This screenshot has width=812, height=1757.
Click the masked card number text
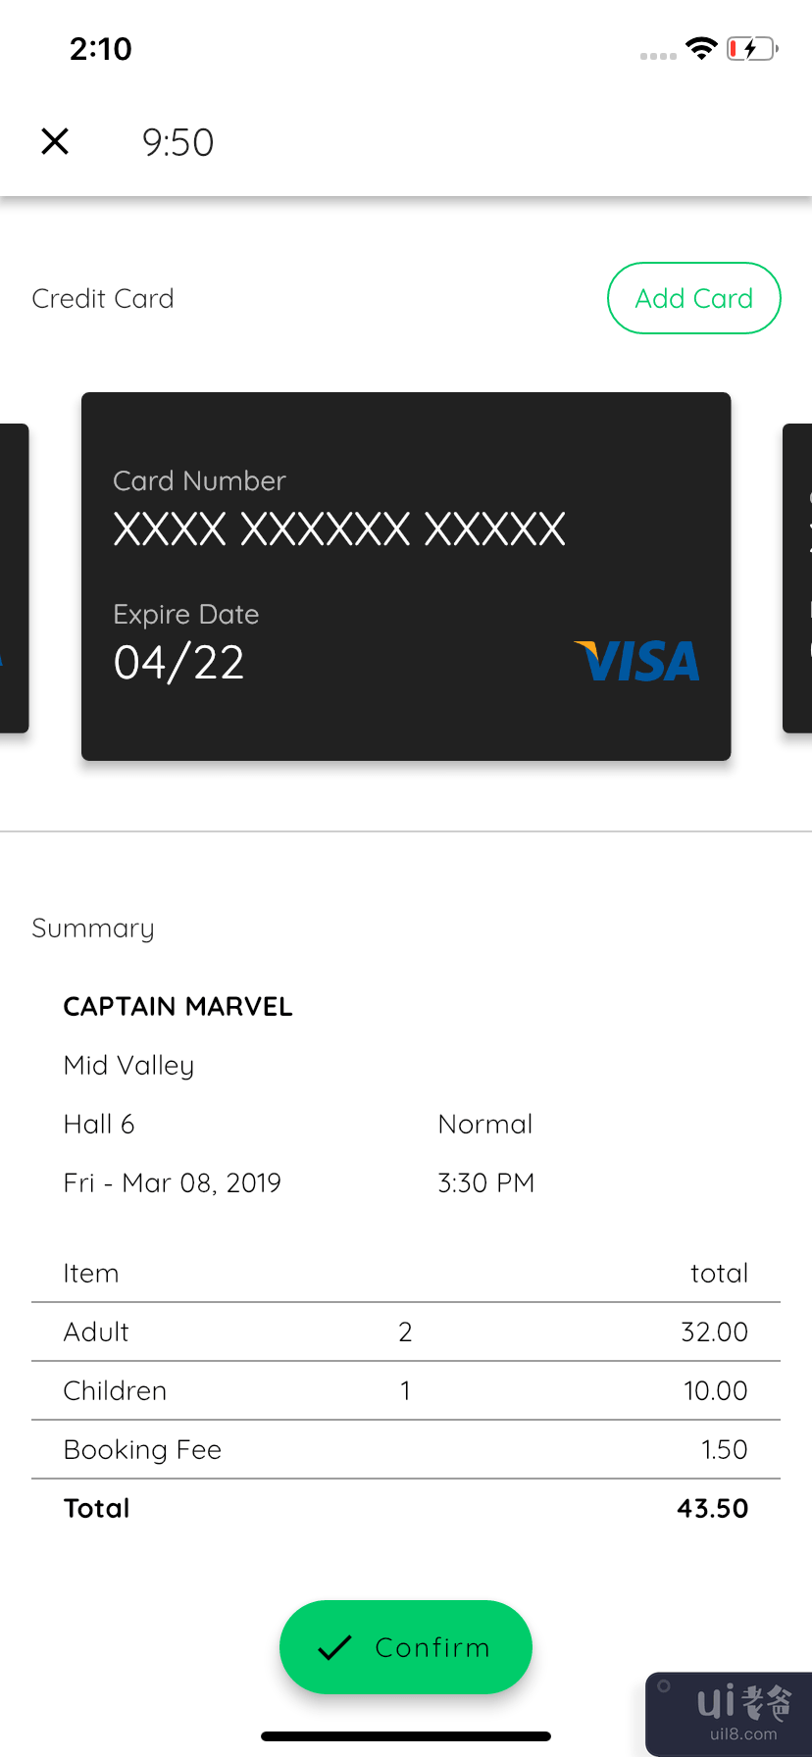coord(339,529)
